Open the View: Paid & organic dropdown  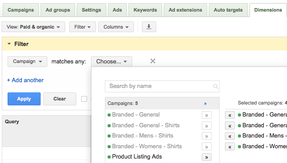tap(33, 27)
